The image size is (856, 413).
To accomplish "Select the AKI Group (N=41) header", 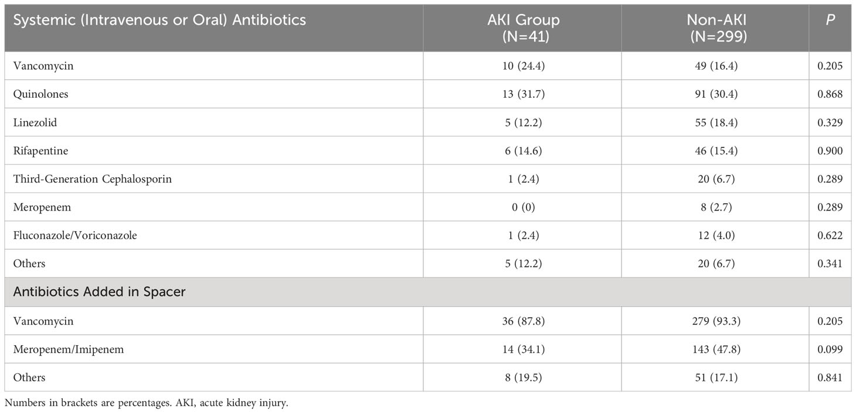I will [x=522, y=27].
